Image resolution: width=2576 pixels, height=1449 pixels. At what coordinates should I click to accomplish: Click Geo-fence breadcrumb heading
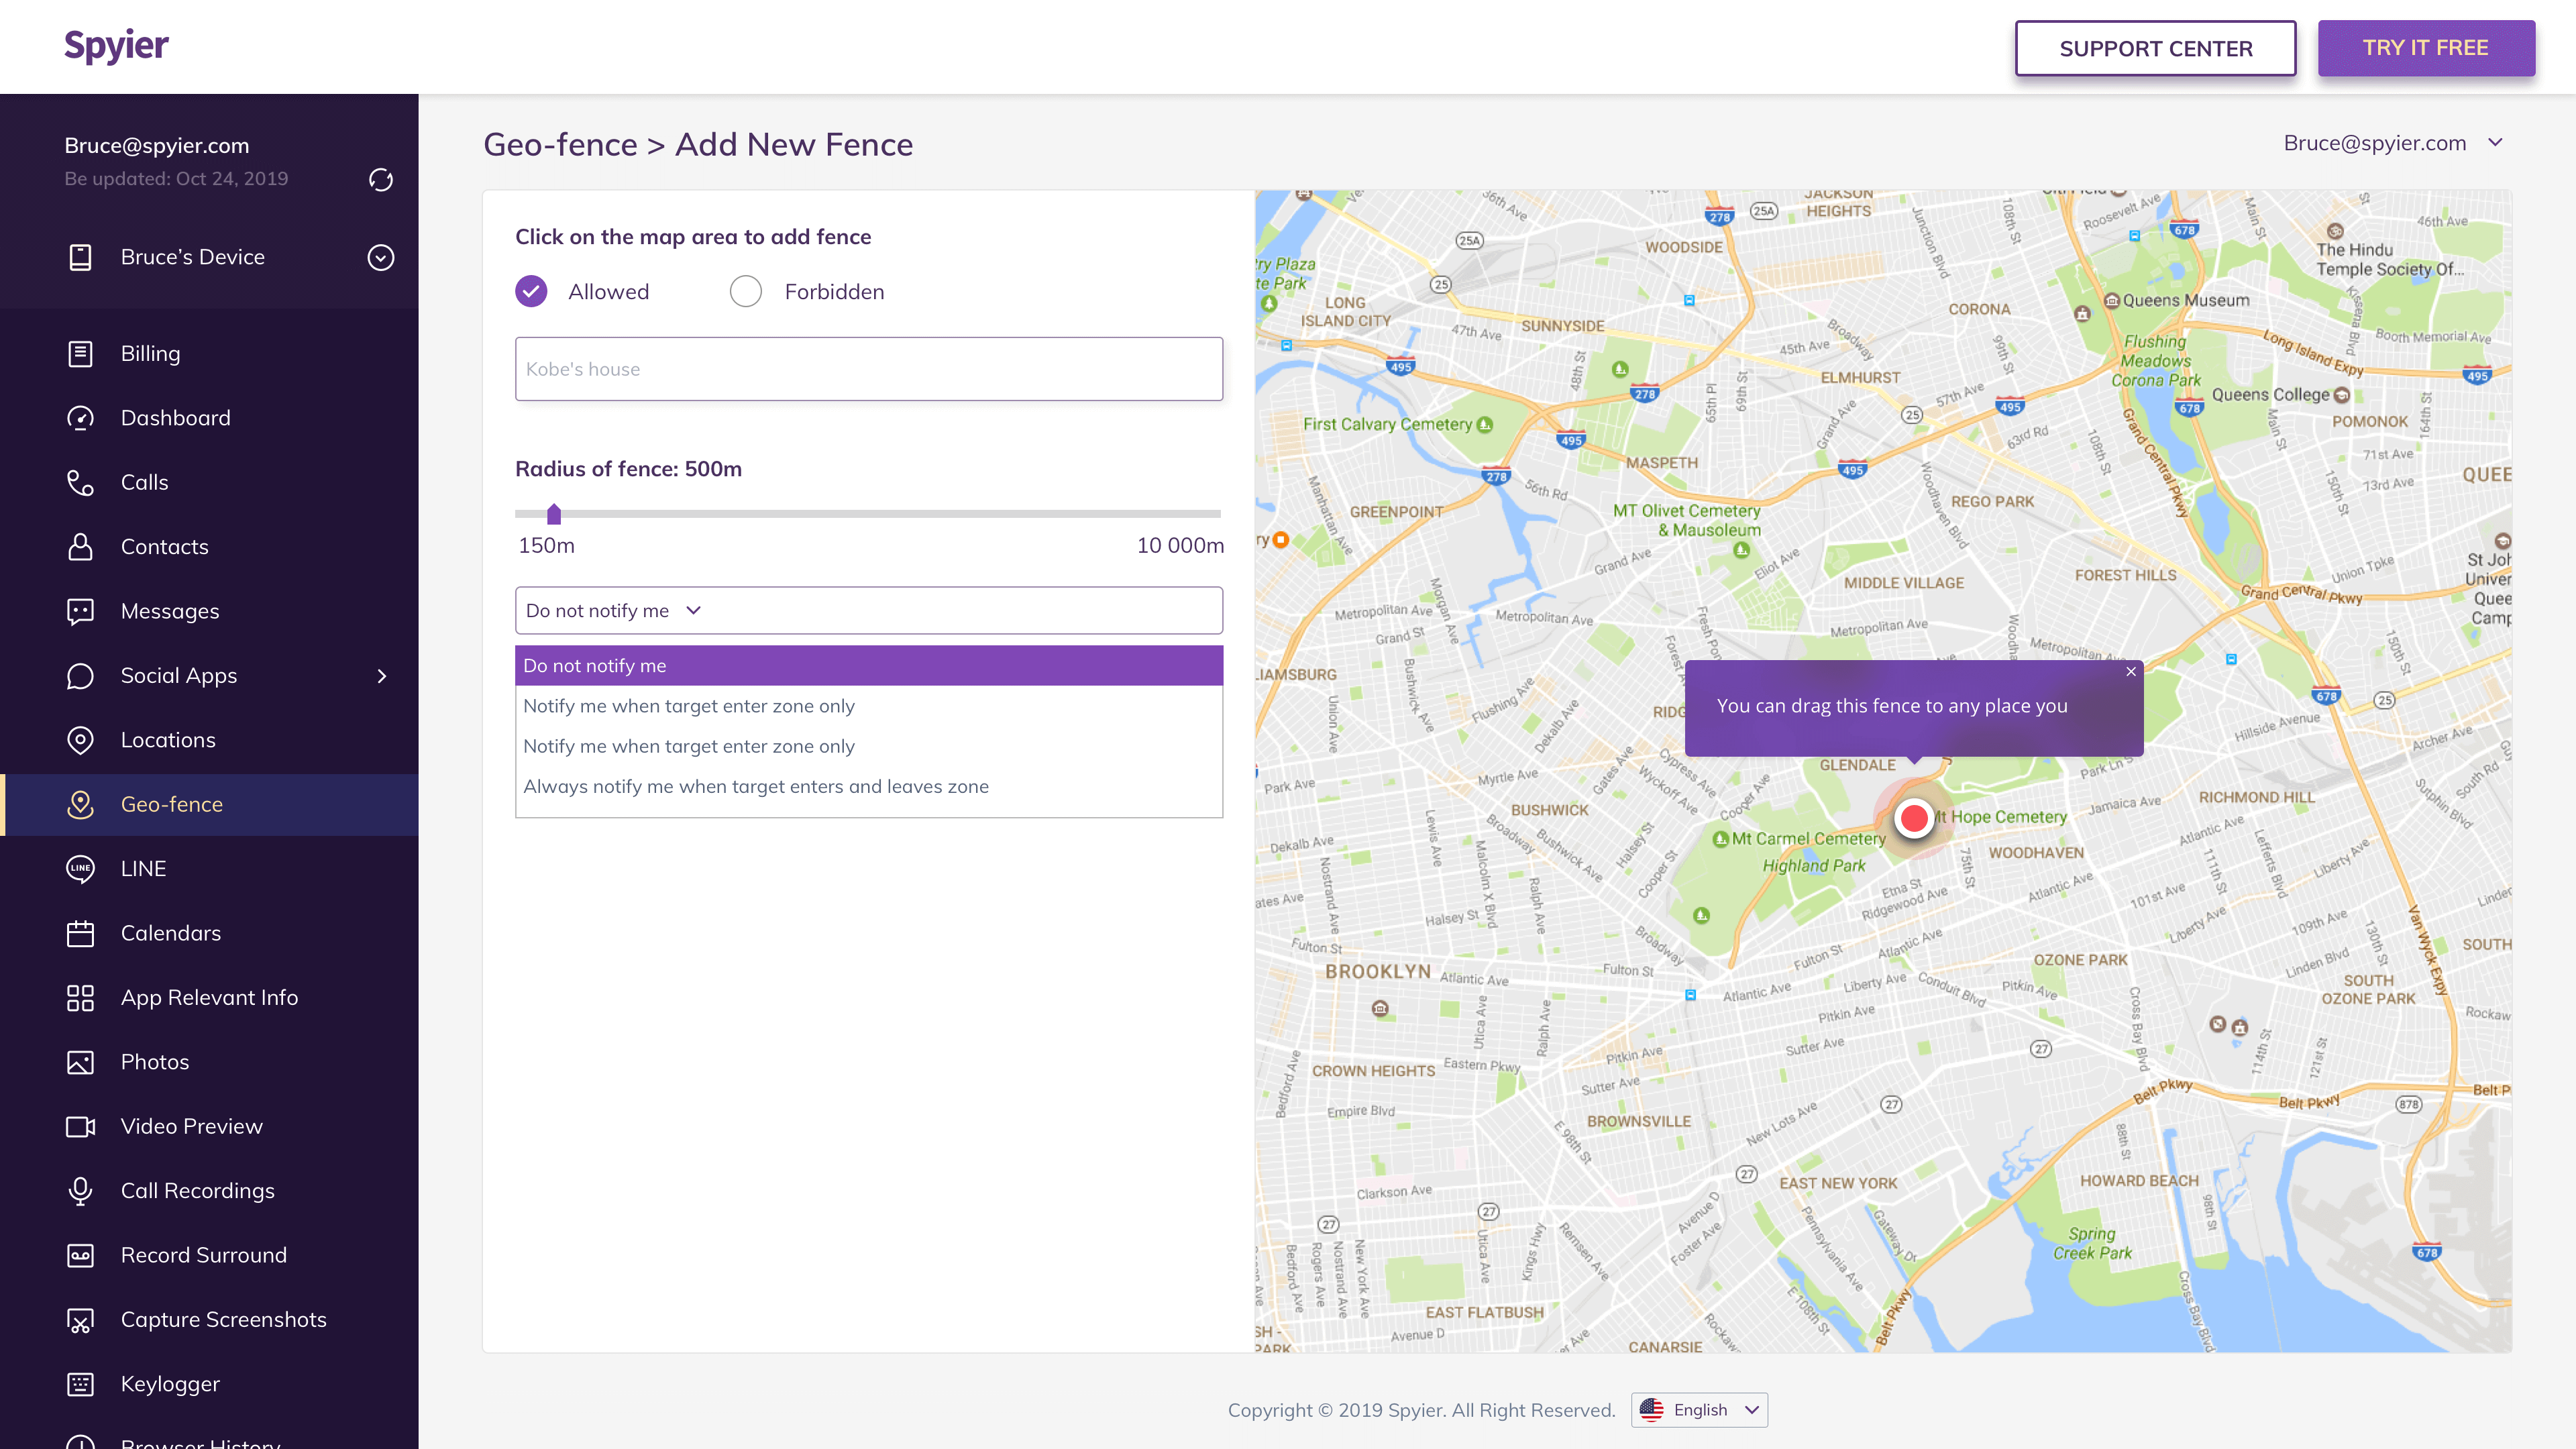[560, 144]
